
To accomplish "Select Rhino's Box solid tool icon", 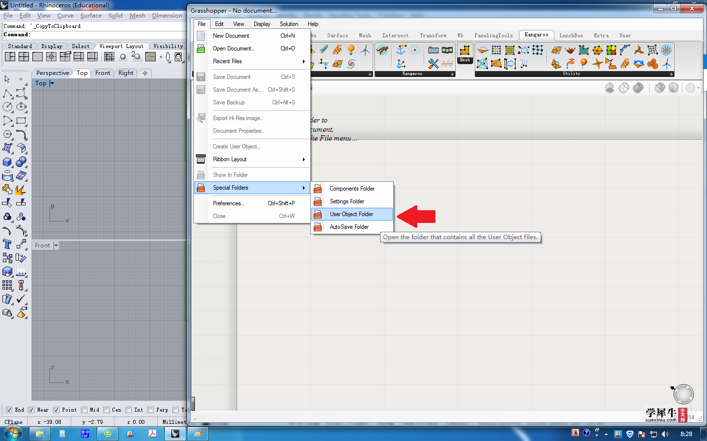I will [7, 162].
